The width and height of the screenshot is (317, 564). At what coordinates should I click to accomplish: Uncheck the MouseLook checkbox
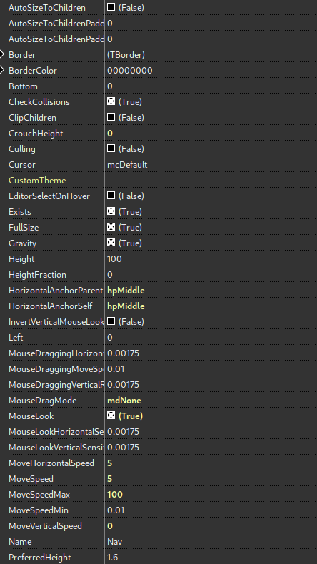(111, 416)
